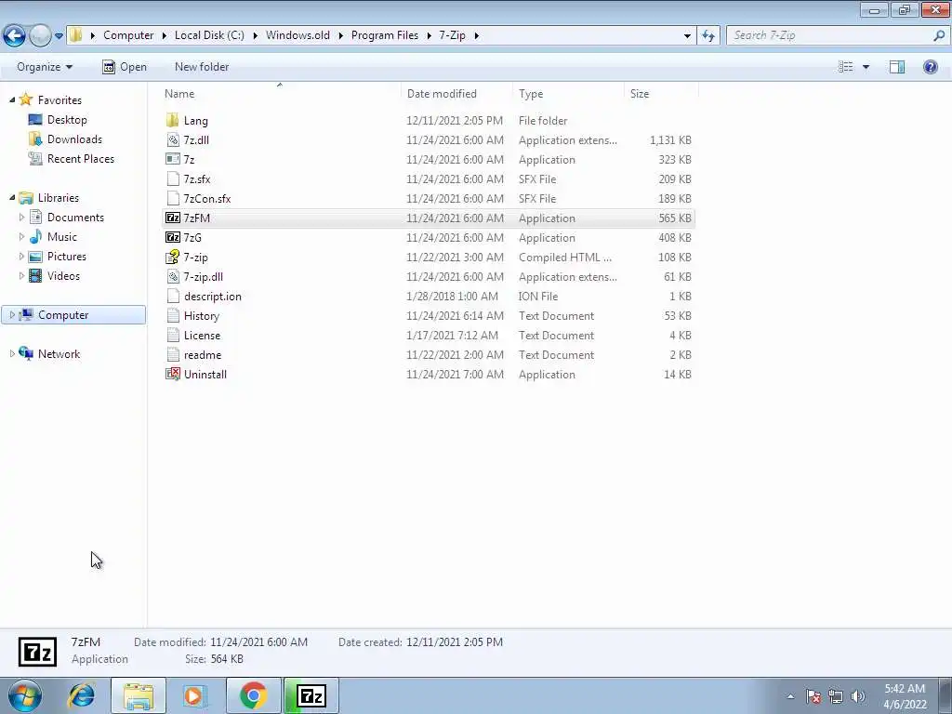Click the descript.ion file icon
The image size is (952, 714).
click(172, 296)
